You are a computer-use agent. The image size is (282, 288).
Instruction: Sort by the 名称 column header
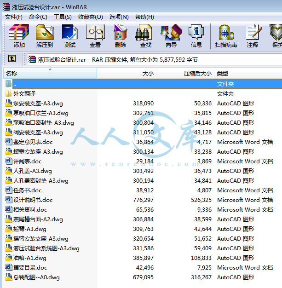[50, 73]
